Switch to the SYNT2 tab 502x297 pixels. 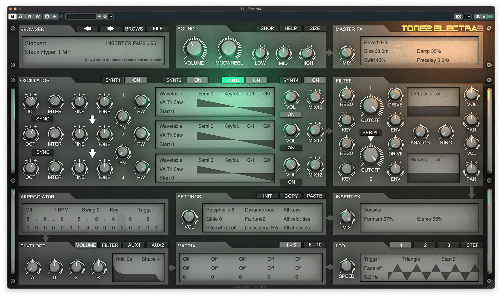pyautogui.click(x=174, y=80)
